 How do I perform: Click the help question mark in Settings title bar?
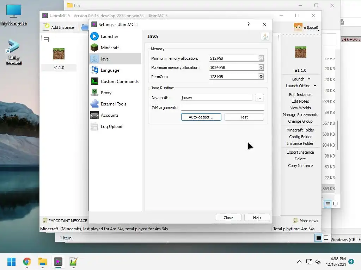point(249,24)
